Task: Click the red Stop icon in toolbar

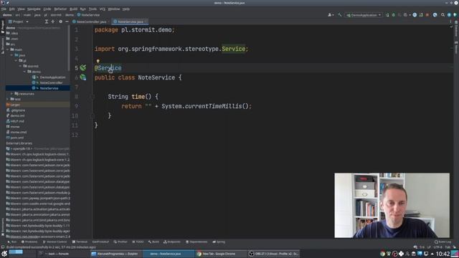Action: click(x=427, y=15)
